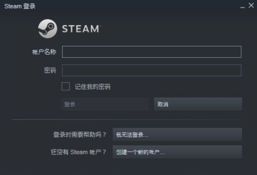Click the round Steam logo icon
Viewport: 257px width, 175px height.
click(x=48, y=29)
